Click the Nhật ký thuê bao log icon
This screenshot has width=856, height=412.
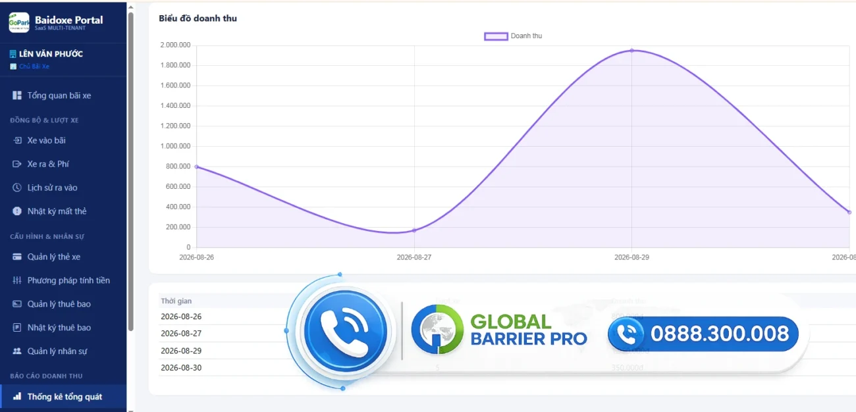[17, 328]
